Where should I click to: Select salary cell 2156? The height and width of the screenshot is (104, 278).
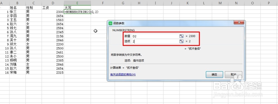(53, 36)
